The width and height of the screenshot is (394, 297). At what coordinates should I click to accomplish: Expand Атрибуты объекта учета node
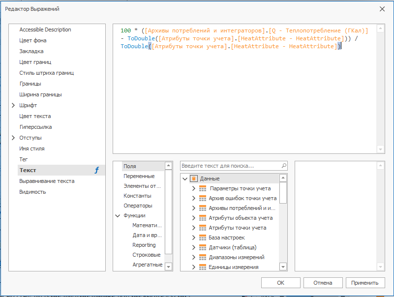(193, 218)
